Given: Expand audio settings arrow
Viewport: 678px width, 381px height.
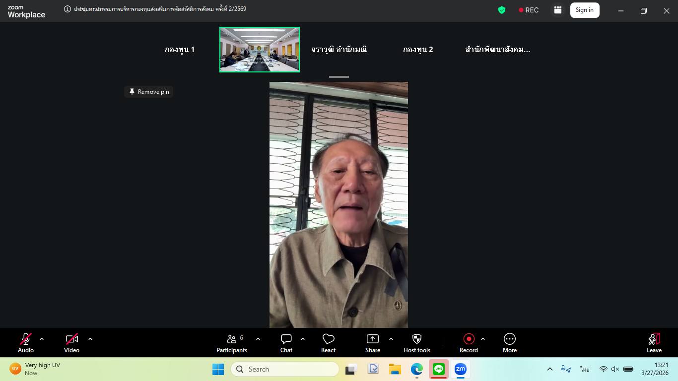Looking at the screenshot, I should [42, 339].
